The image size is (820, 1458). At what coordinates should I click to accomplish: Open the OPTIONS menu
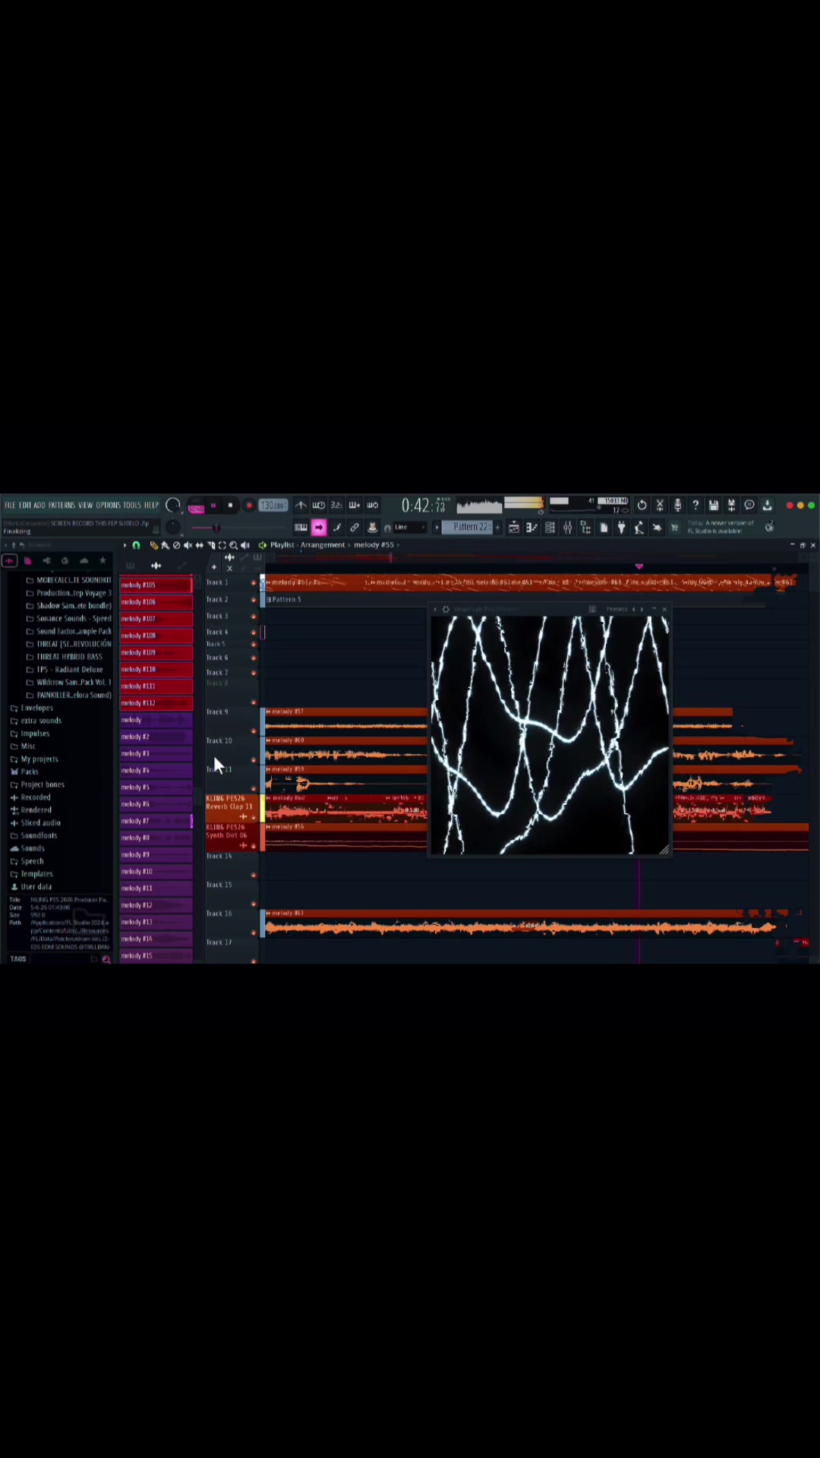[108, 506]
